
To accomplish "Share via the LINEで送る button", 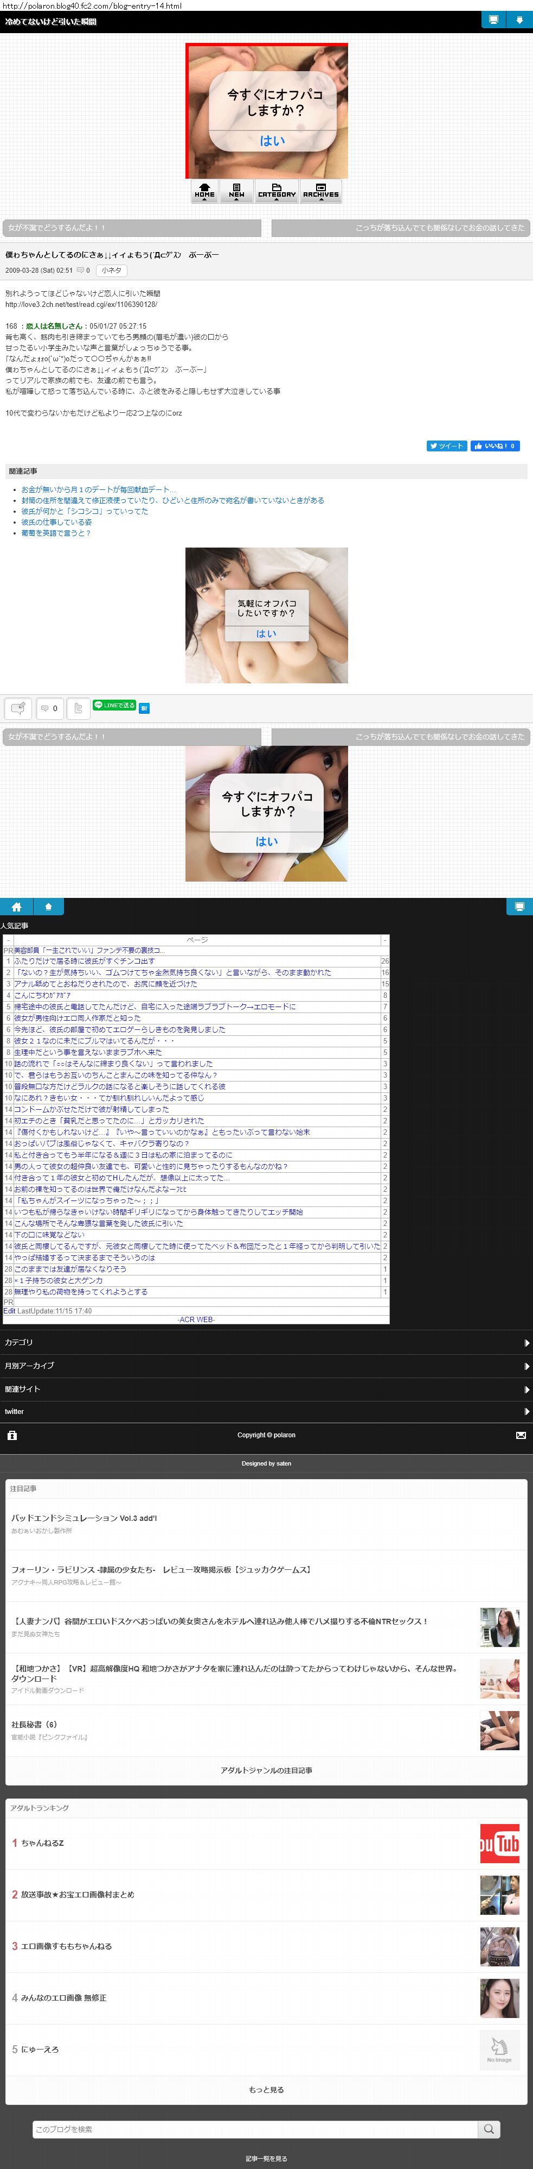I will [113, 706].
